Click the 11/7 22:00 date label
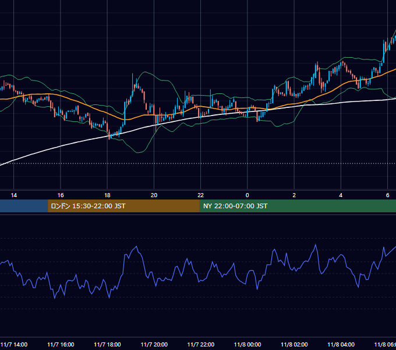The width and height of the screenshot is (396, 350). pos(201,344)
